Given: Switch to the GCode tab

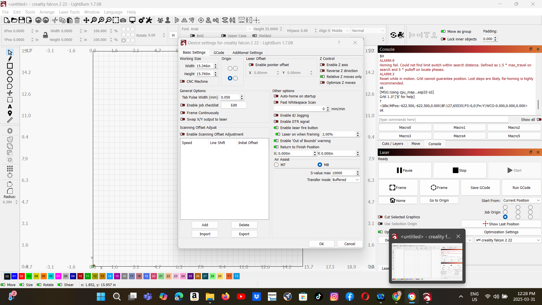Looking at the screenshot, I should pos(219,53).
